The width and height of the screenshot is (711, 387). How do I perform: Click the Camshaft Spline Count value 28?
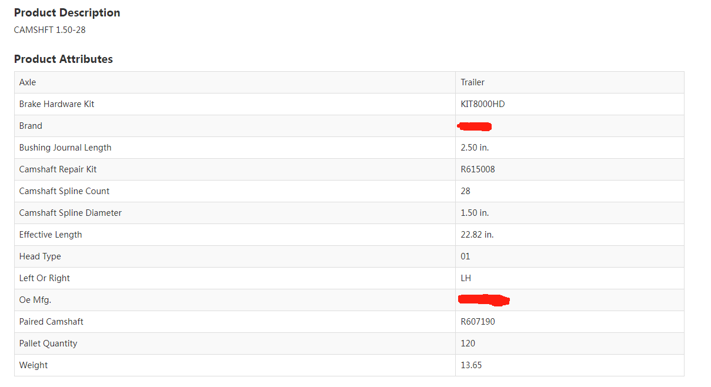point(465,191)
